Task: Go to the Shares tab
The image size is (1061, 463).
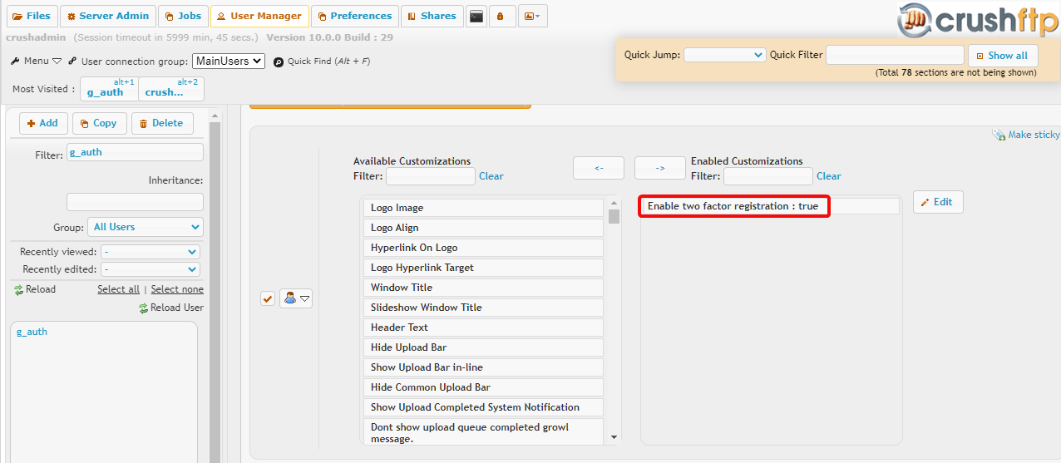Action: [432, 16]
